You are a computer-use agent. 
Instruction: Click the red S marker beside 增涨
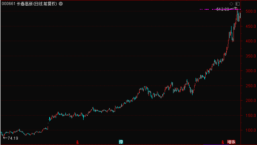click(x=222, y=142)
